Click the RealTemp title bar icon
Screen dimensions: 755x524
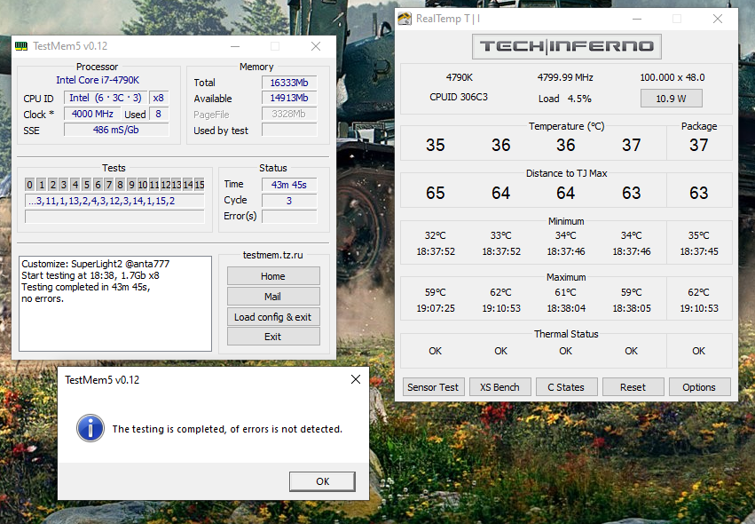click(405, 19)
